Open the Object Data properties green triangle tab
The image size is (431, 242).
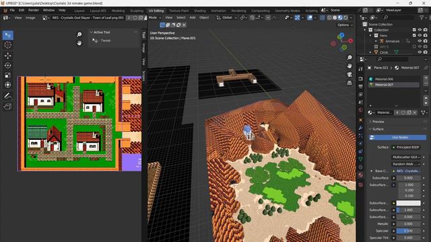[x=361, y=159]
